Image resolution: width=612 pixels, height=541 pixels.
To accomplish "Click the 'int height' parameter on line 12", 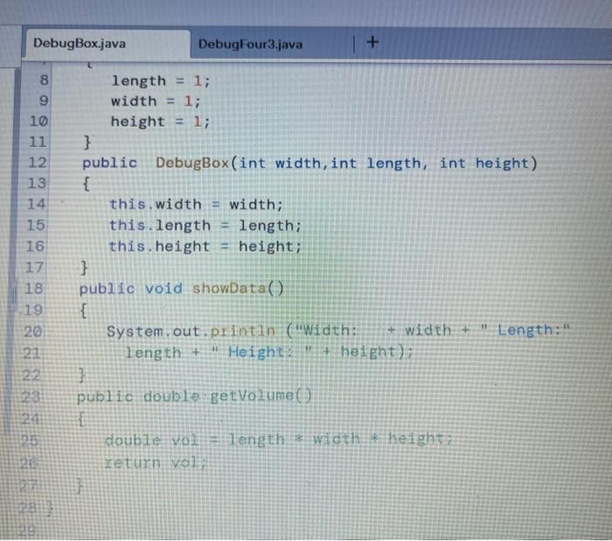I will click(484, 163).
